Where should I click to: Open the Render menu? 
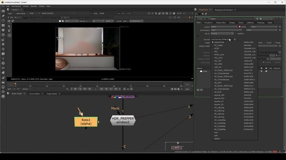coord(34,6)
